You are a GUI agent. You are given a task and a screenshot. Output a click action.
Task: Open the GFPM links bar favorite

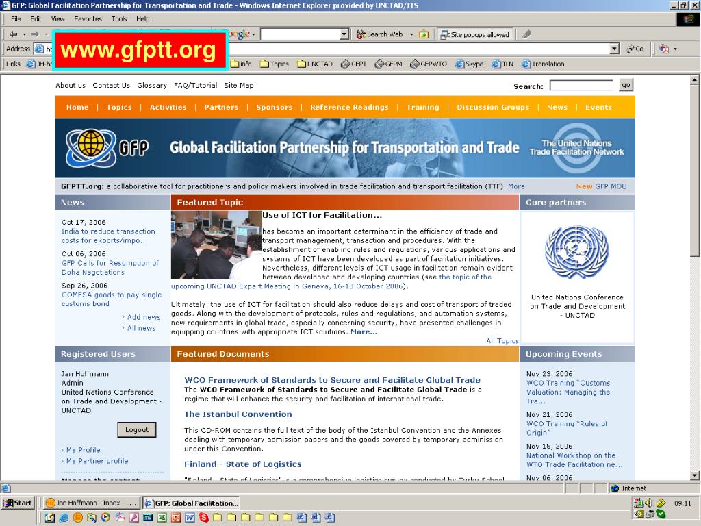tap(388, 64)
